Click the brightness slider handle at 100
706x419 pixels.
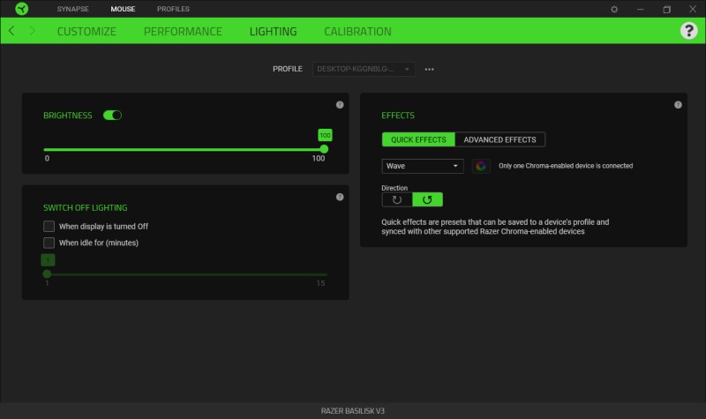[324, 149]
